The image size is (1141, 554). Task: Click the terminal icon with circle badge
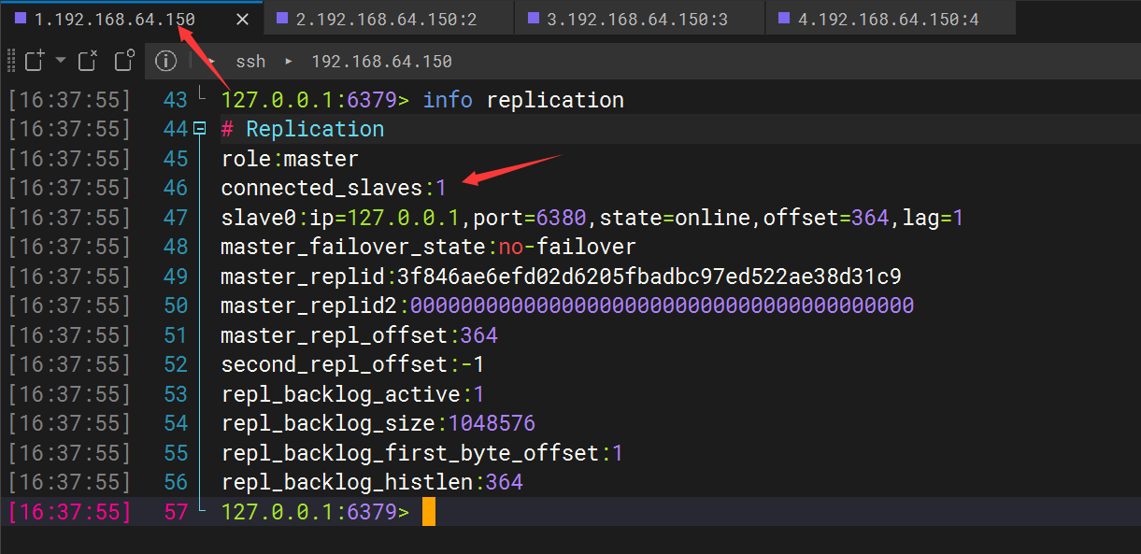point(124,62)
